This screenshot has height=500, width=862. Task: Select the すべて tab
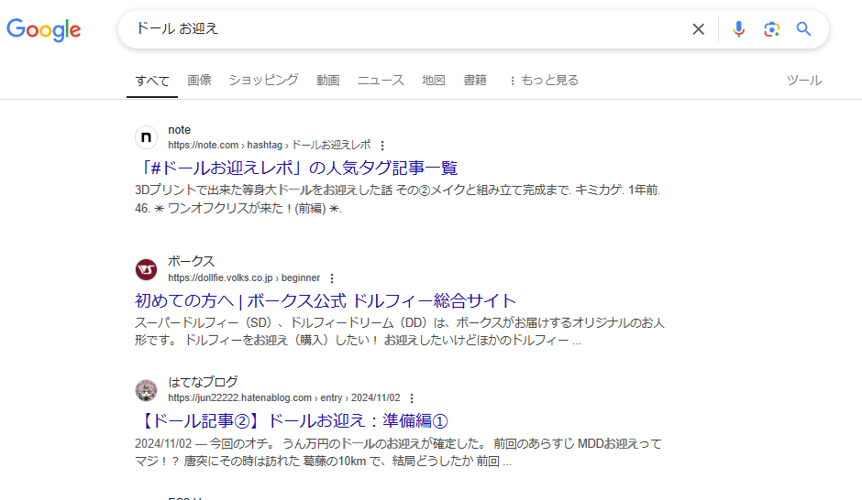click(152, 81)
